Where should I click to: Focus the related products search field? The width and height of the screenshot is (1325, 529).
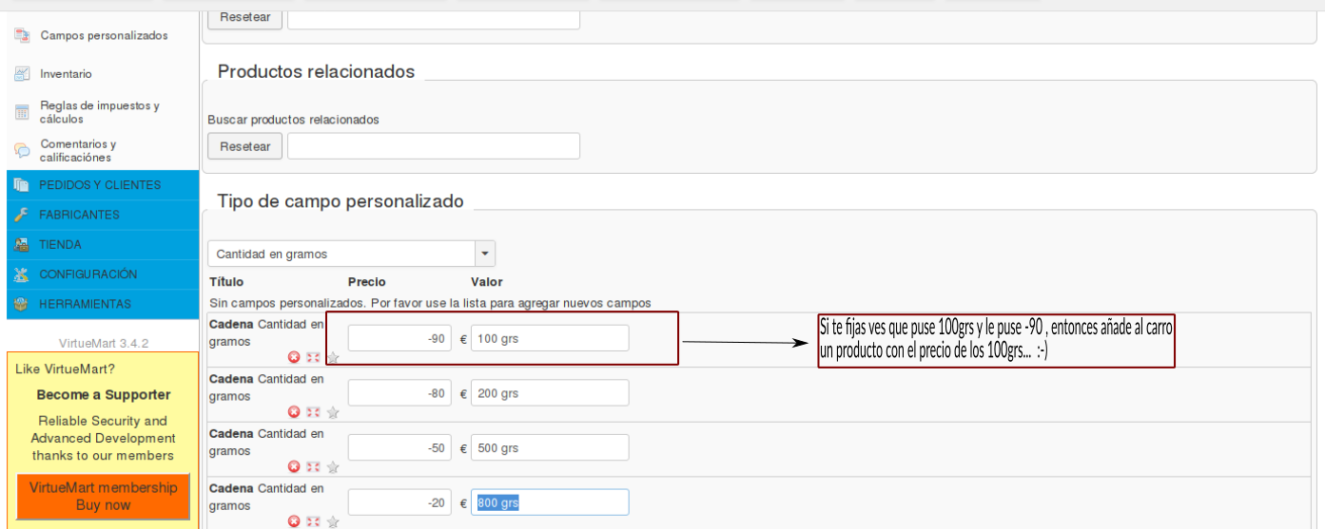tap(434, 146)
